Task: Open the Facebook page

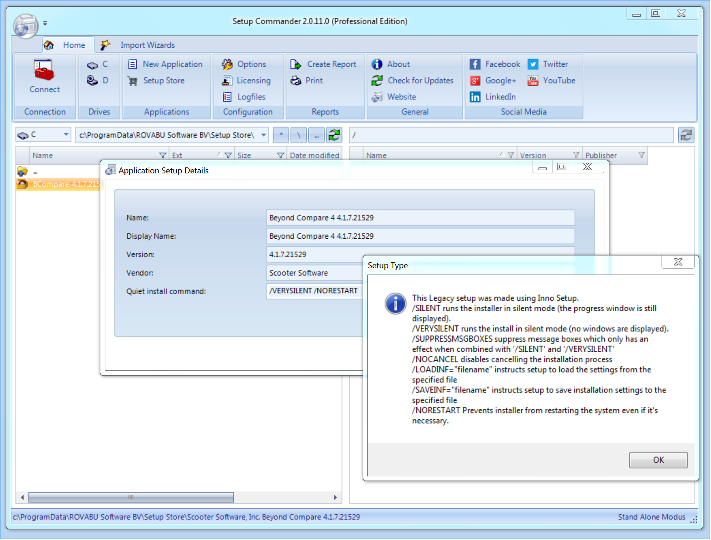Action: (x=495, y=64)
